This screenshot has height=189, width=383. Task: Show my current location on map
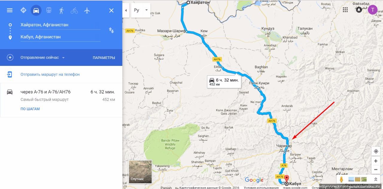376,151
